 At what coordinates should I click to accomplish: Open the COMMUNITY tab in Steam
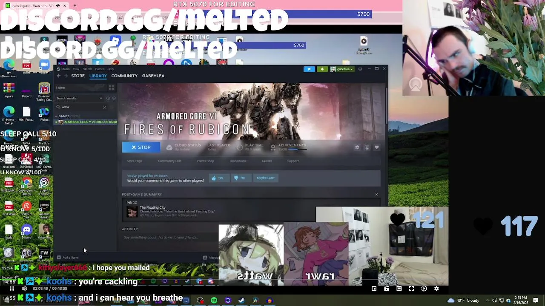[x=124, y=76]
